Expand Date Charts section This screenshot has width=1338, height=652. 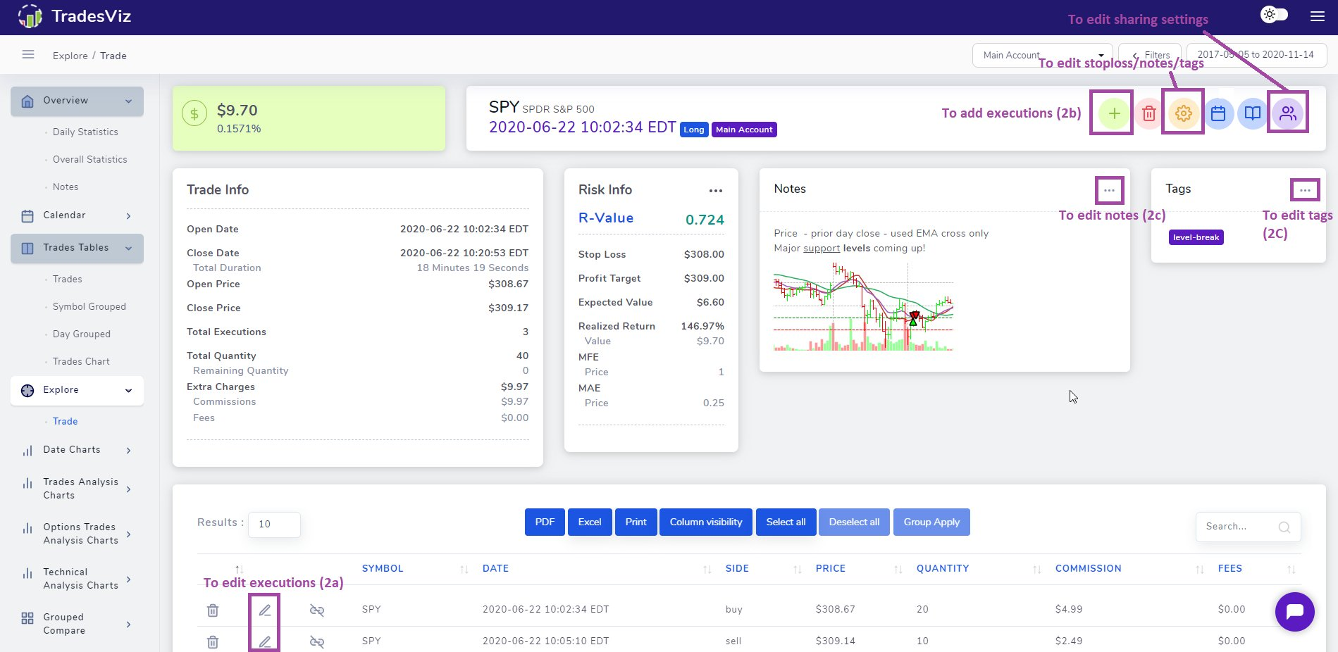point(77,450)
